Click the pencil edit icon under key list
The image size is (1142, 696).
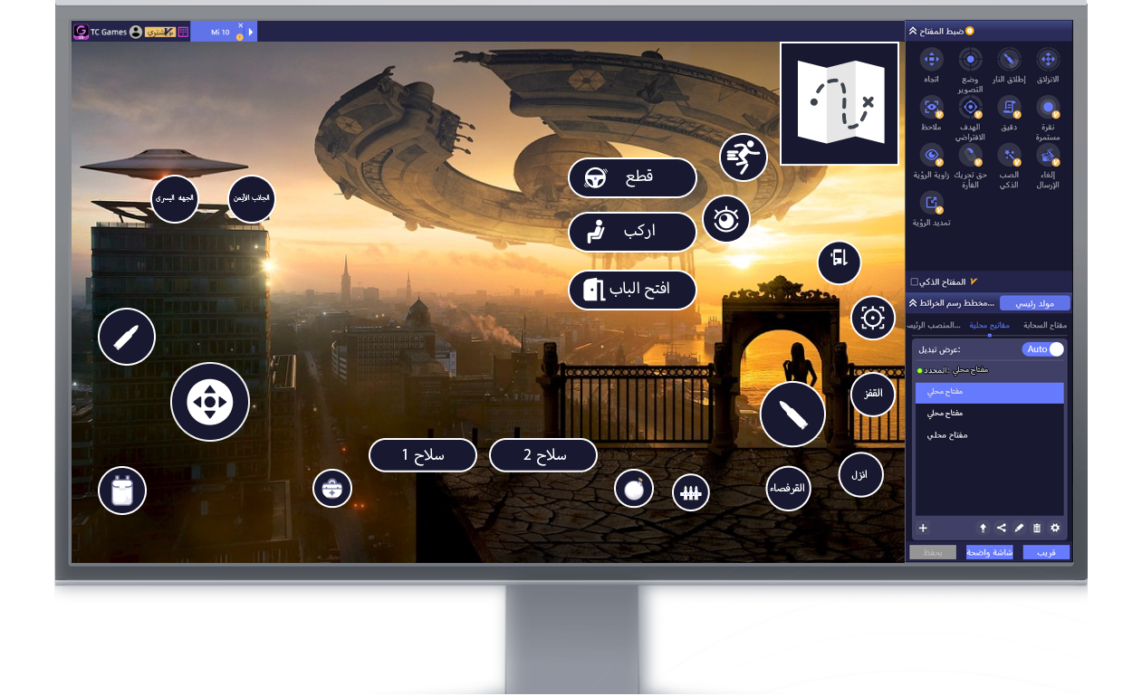point(1019,528)
